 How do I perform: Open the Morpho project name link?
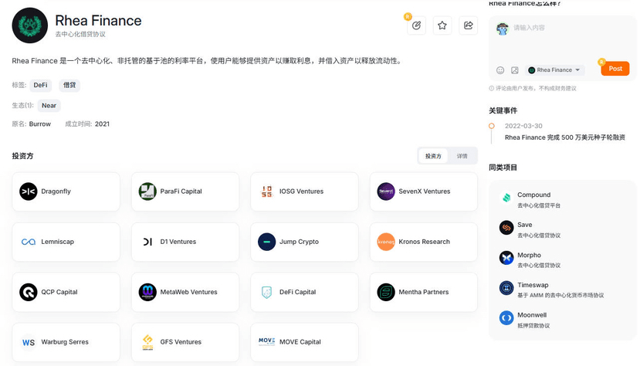(x=529, y=255)
